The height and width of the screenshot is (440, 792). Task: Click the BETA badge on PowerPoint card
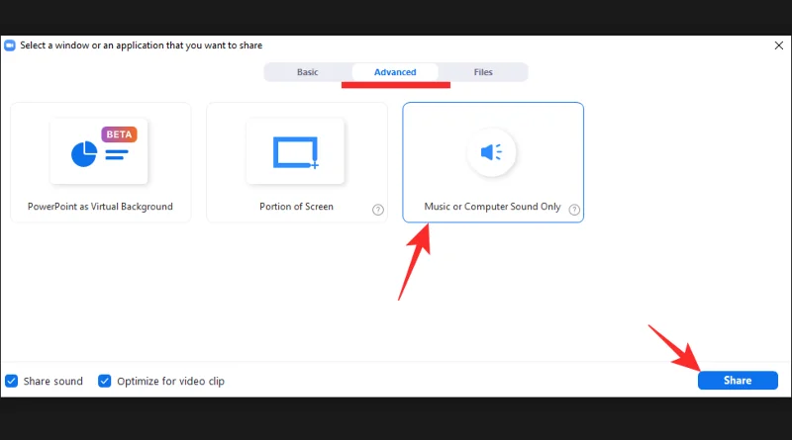tap(119, 133)
